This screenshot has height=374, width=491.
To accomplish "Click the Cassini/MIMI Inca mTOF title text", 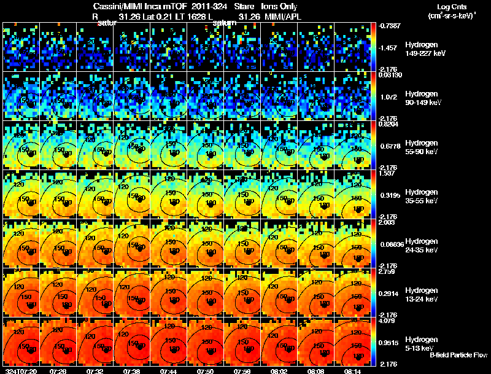I will point(140,7).
